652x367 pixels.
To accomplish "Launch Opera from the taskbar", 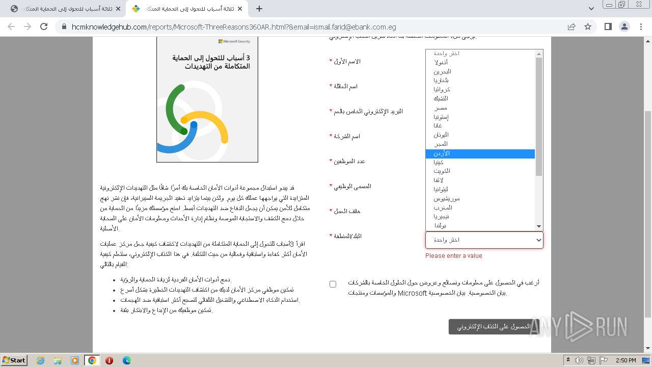I will (109, 360).
